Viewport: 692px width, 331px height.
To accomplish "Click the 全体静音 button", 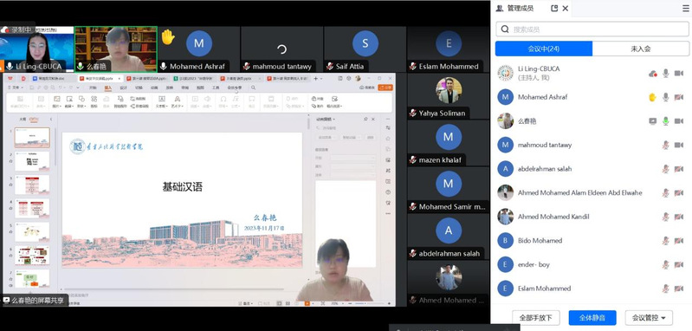I will [x=592, y=317].
